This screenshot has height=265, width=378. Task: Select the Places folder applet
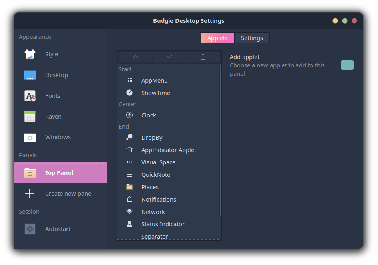pyautogui.click(x=150, y=187)
